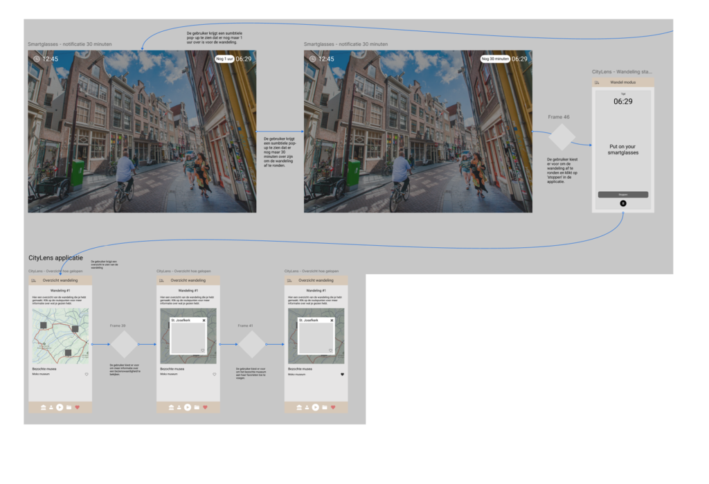Click the museum icon in first screen's bottom bar
This screenshot has width=709, height=484.
coord(44,407)
